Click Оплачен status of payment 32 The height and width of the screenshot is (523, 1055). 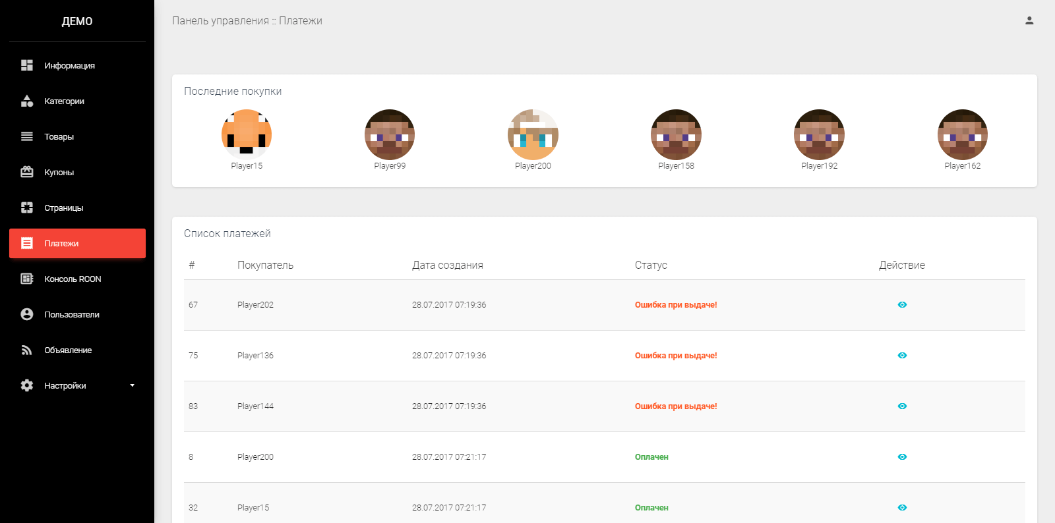pyautogui.click(x=651, y=508)
